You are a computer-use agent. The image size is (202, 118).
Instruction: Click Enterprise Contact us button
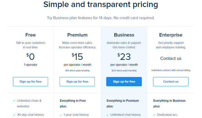(171, 81)
